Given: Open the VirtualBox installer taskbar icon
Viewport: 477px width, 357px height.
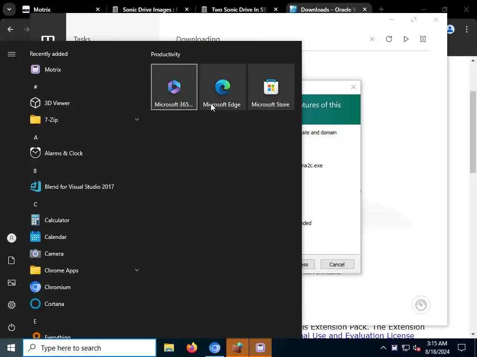Looking at the screenshot, I should (238, 348).
